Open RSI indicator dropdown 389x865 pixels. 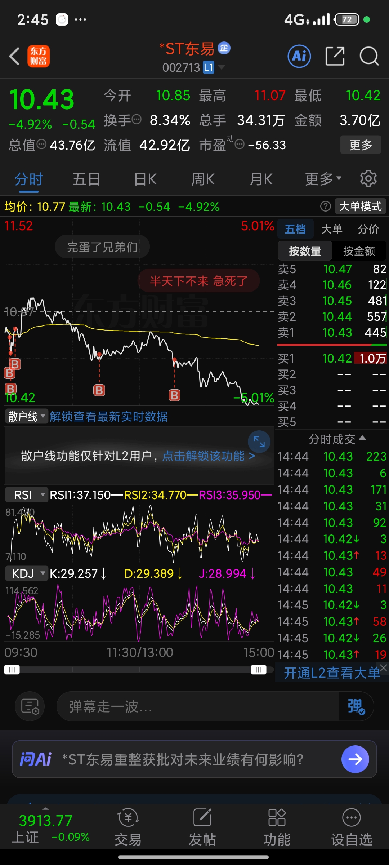(26, 495)
